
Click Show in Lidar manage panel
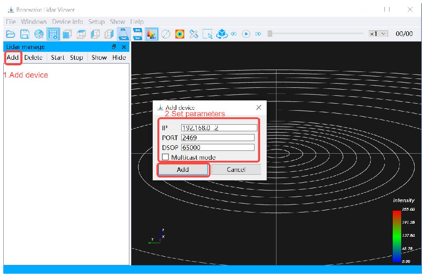99,57
